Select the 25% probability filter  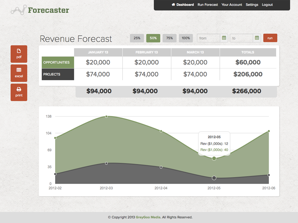pos(137,38)
